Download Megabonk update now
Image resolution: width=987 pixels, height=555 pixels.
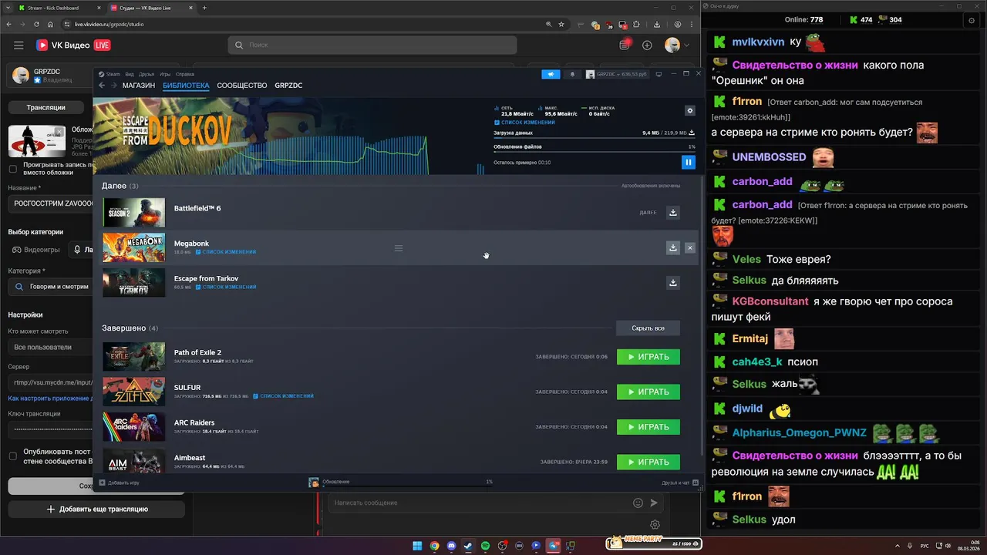(x=673, y=247)
